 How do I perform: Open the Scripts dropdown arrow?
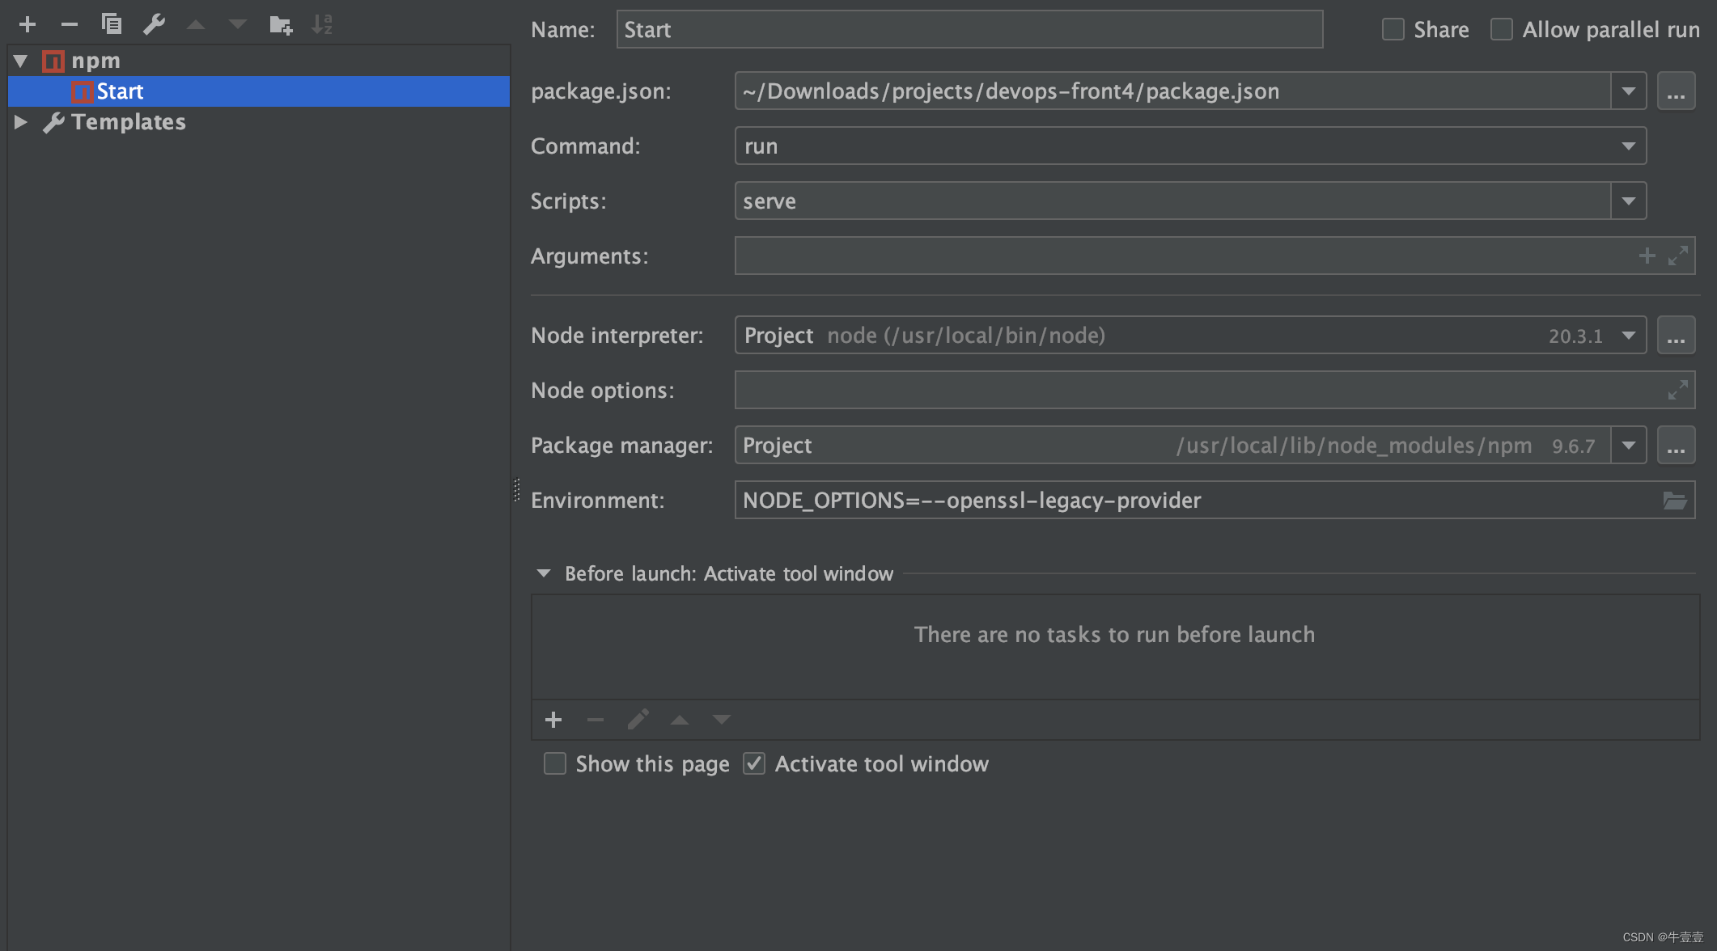pos(1628,201)
